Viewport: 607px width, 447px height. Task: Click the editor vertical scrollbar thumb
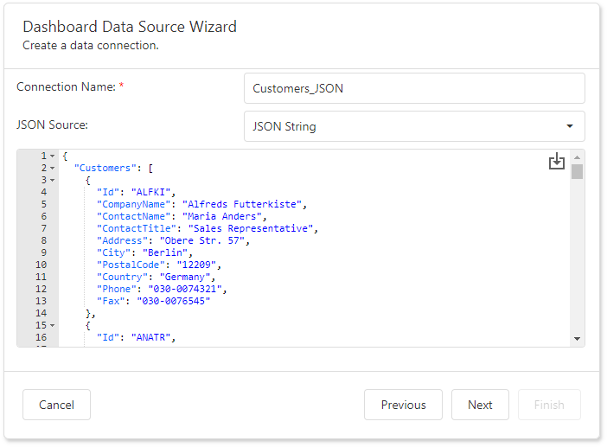pyautogui.click(x=577, y=171)
